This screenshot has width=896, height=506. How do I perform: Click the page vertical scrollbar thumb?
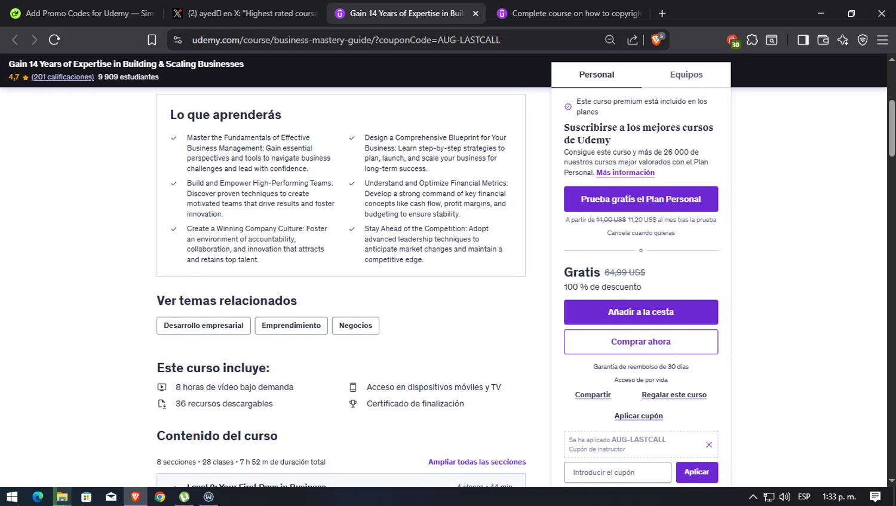(x=892, y=128)
